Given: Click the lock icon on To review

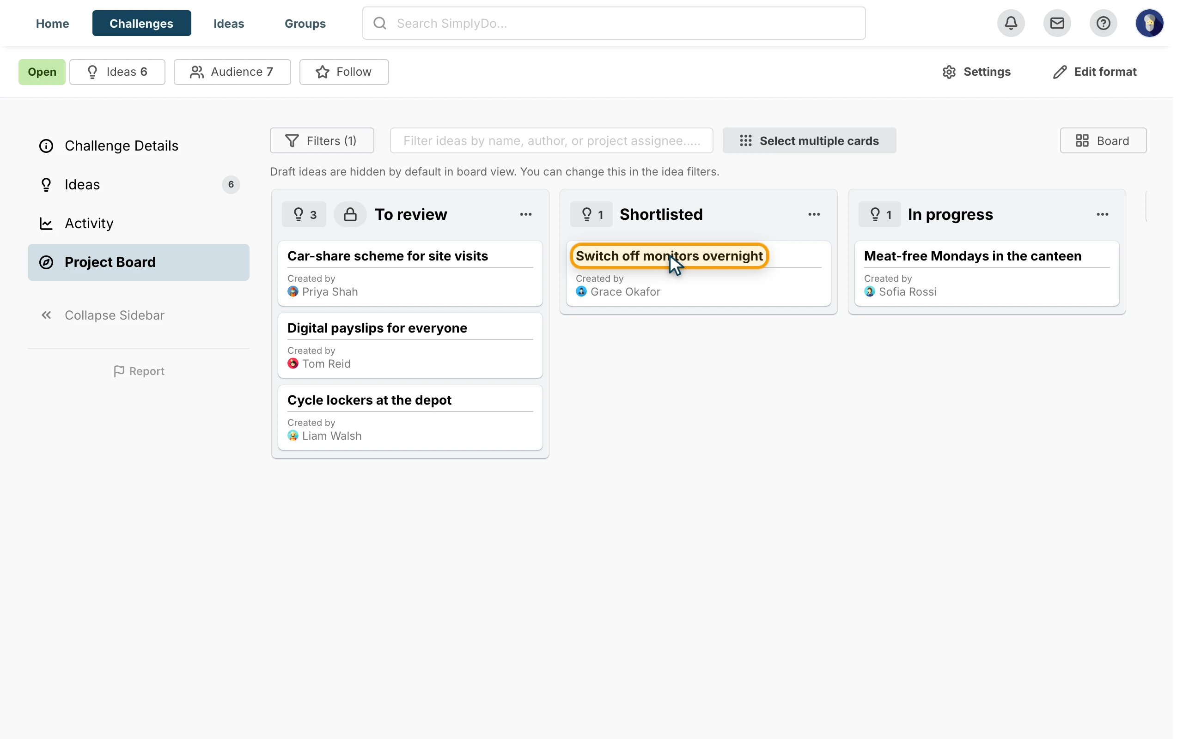Looking at the screenshot, I should click(x=350, y=214).
